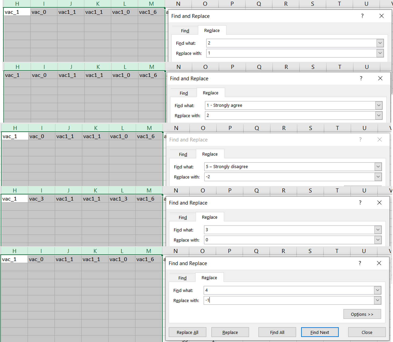Close the dialog replacing 4 with -1
The width and height of the screenshot is (393, 342).
click(379, 263)
